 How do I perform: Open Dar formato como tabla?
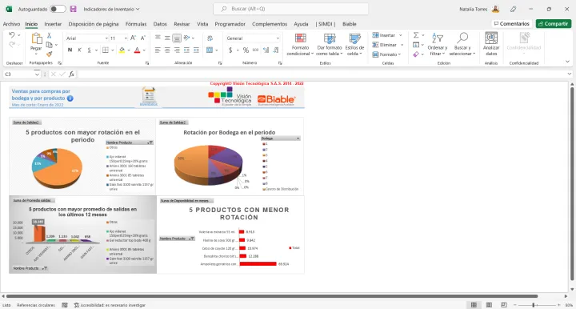(330, 45)
